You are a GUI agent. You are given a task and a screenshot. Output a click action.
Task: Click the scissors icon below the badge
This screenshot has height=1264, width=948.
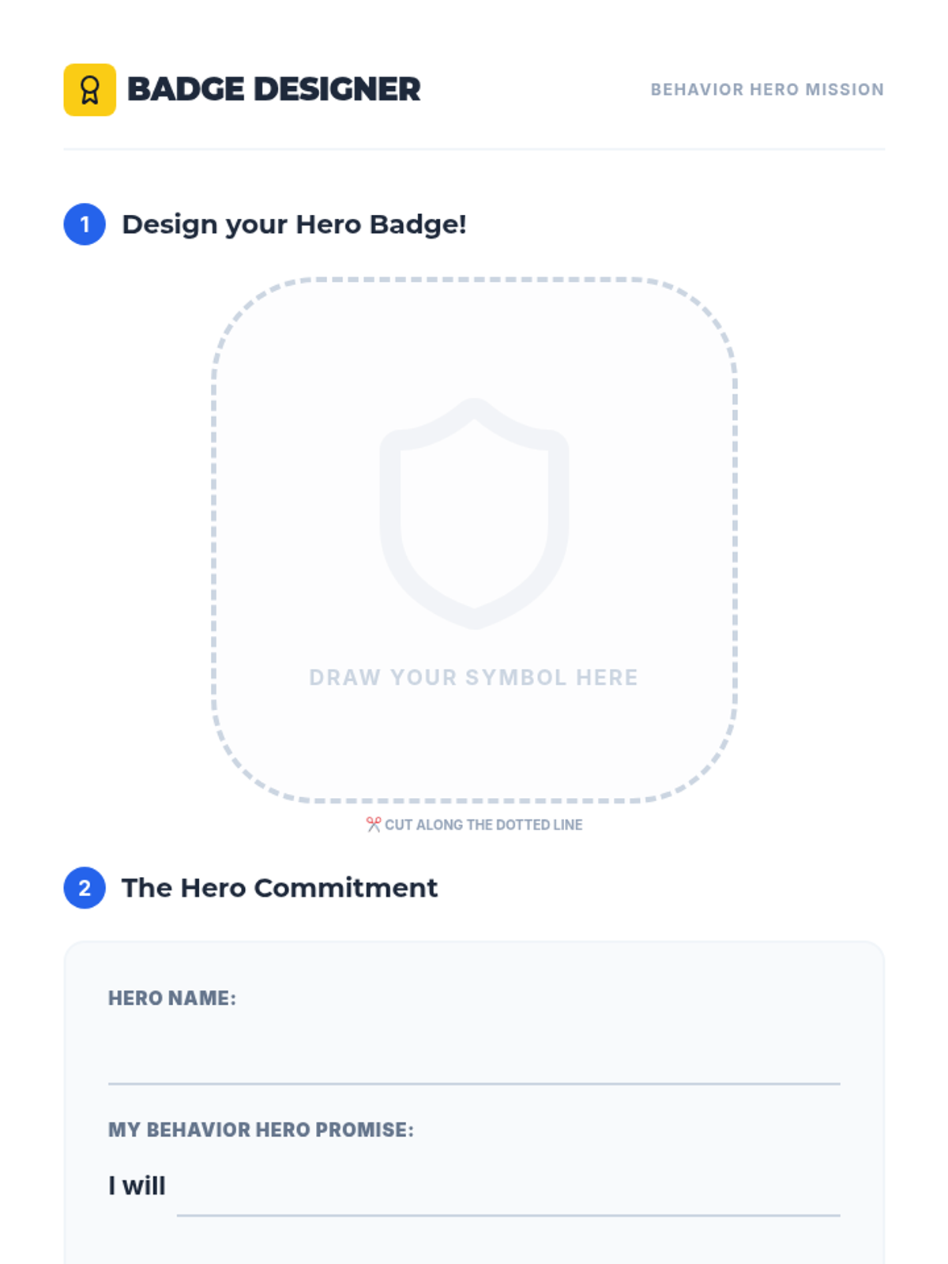tap(374, 824)
